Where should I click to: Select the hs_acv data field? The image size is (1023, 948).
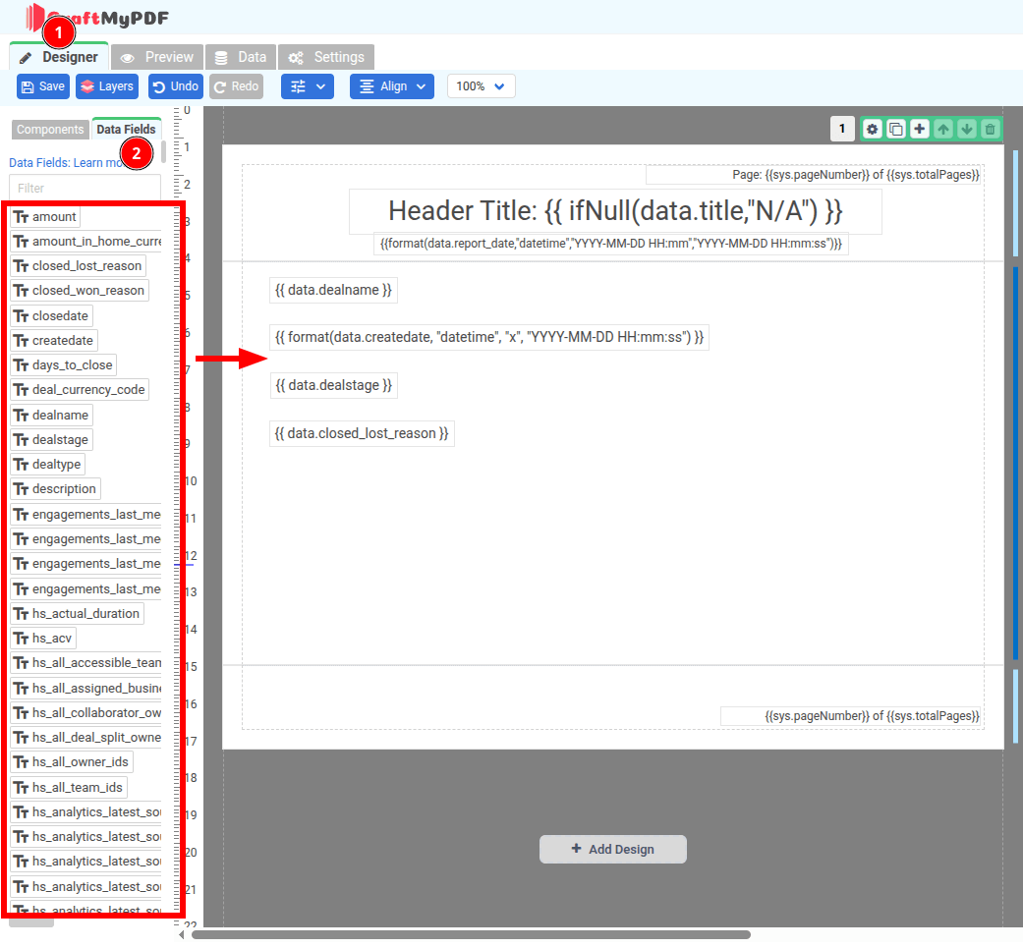point(43,639)
